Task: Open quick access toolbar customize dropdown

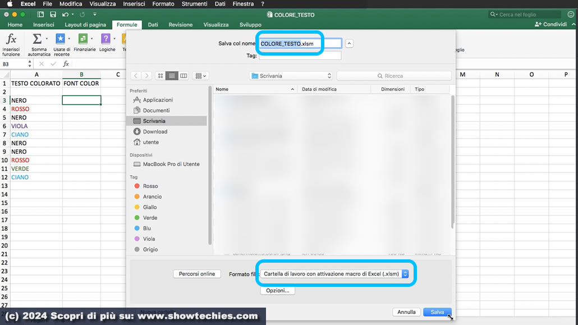Action: 95,15
